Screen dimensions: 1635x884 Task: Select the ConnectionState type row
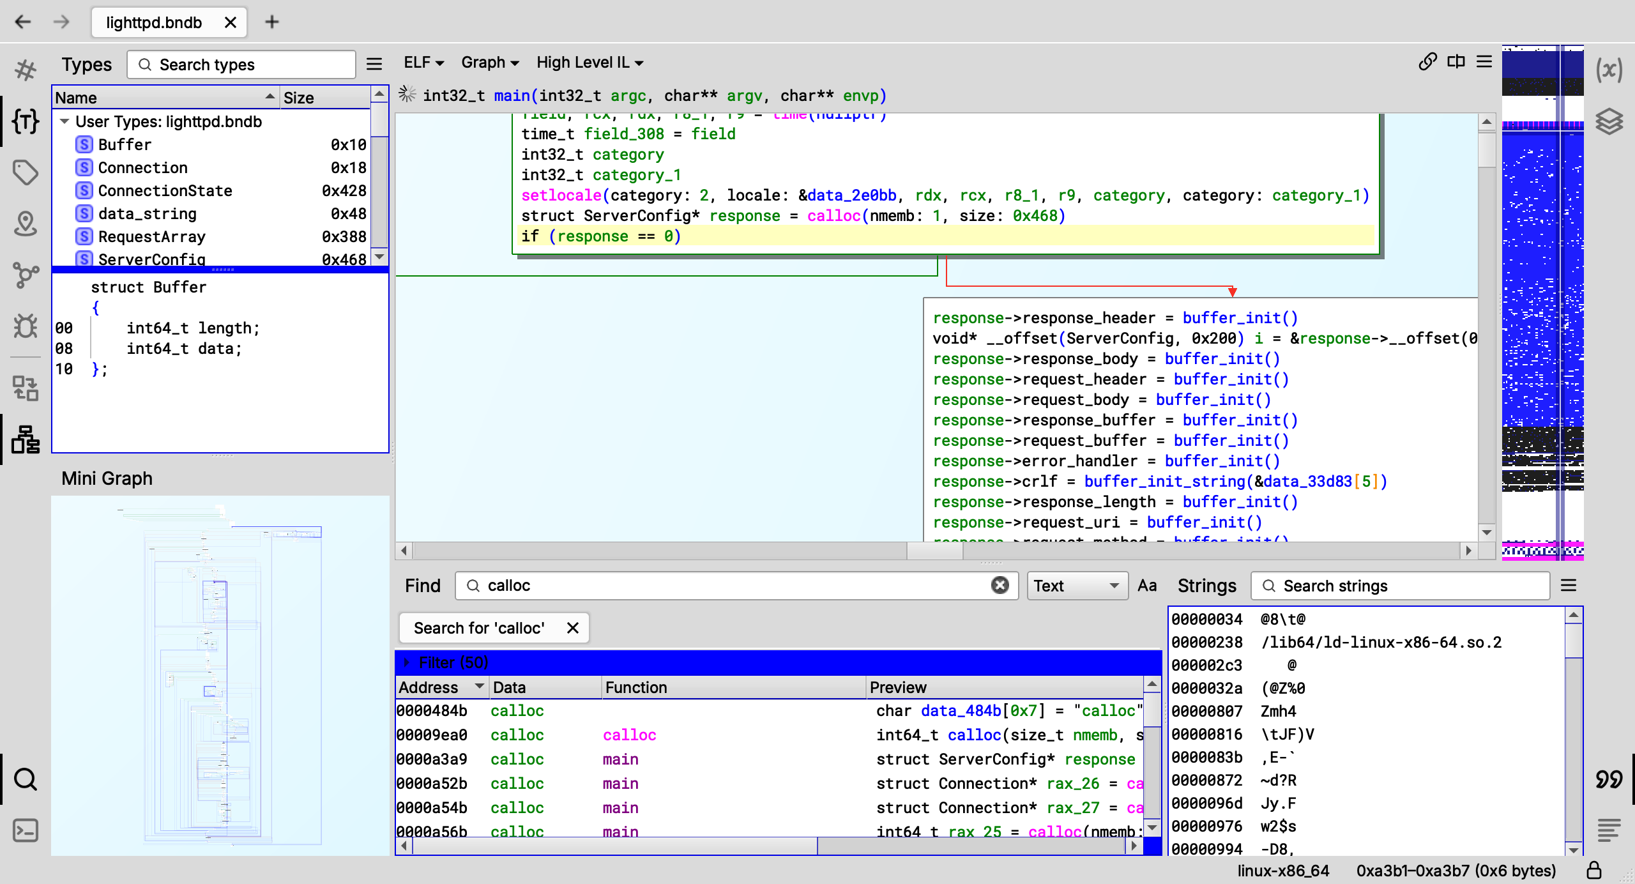tap(165, 190)
